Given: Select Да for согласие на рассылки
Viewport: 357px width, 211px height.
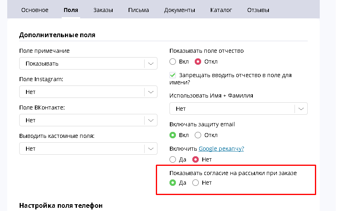Looking at the screenshot, I should 173,183.
